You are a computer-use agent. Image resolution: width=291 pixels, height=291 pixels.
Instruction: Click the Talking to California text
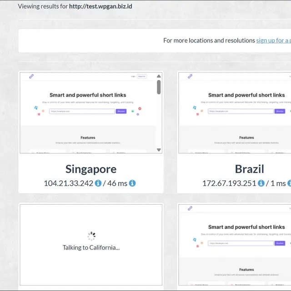point(91,248)
